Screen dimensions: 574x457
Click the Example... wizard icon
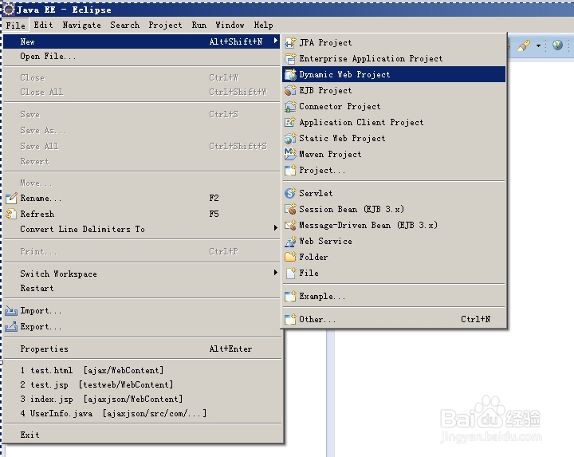[290, 296]
